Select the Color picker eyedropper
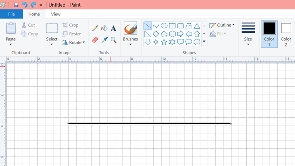 tap(104, 39)
